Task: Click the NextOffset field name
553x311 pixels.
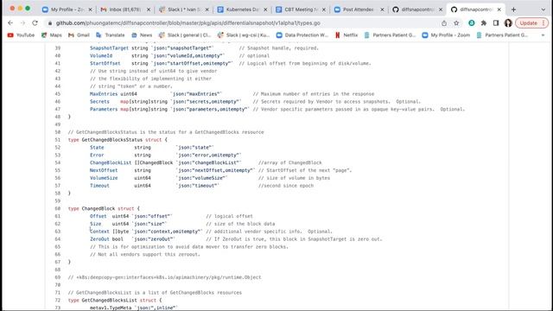Action: point(104,170)
